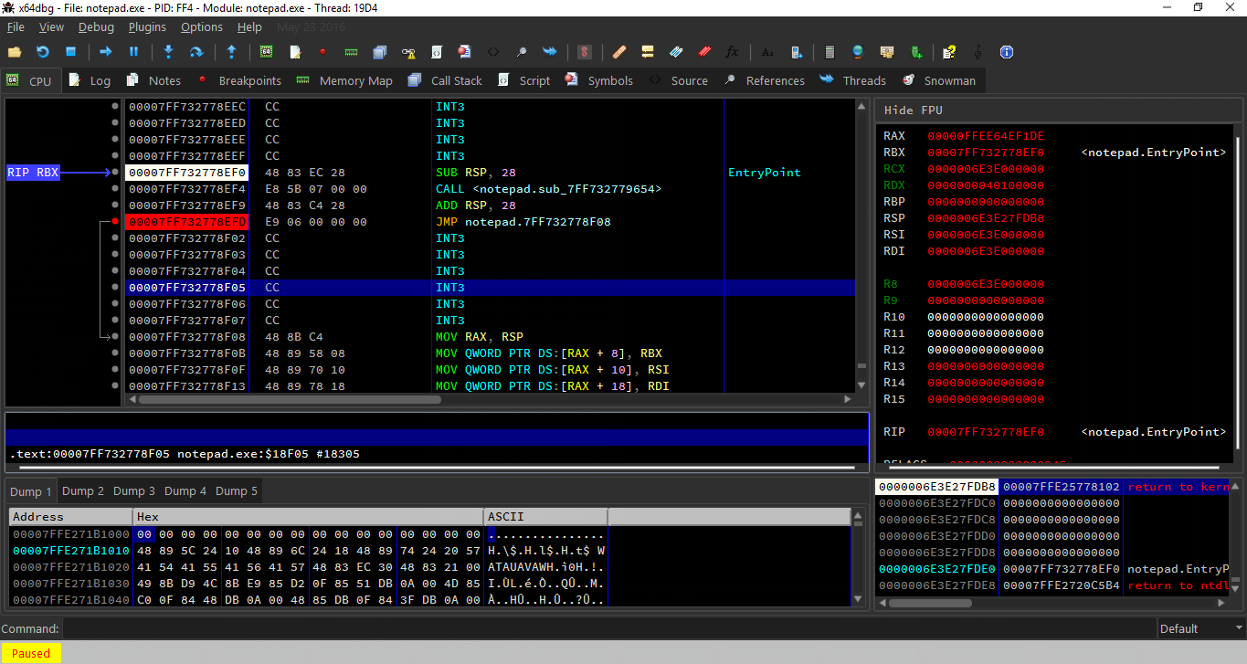Screen dimensions: 1247x664
Task: Run the program using the arrow icon
Action: (106, 52)
